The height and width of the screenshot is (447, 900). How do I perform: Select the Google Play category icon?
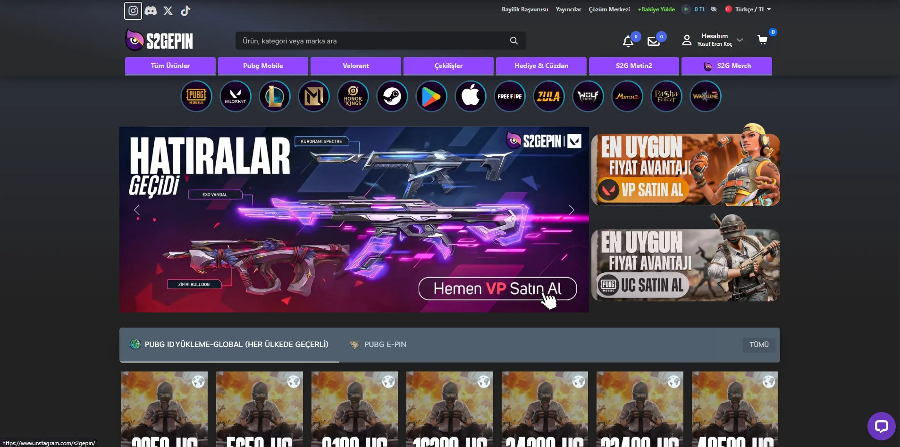(431, 96)
